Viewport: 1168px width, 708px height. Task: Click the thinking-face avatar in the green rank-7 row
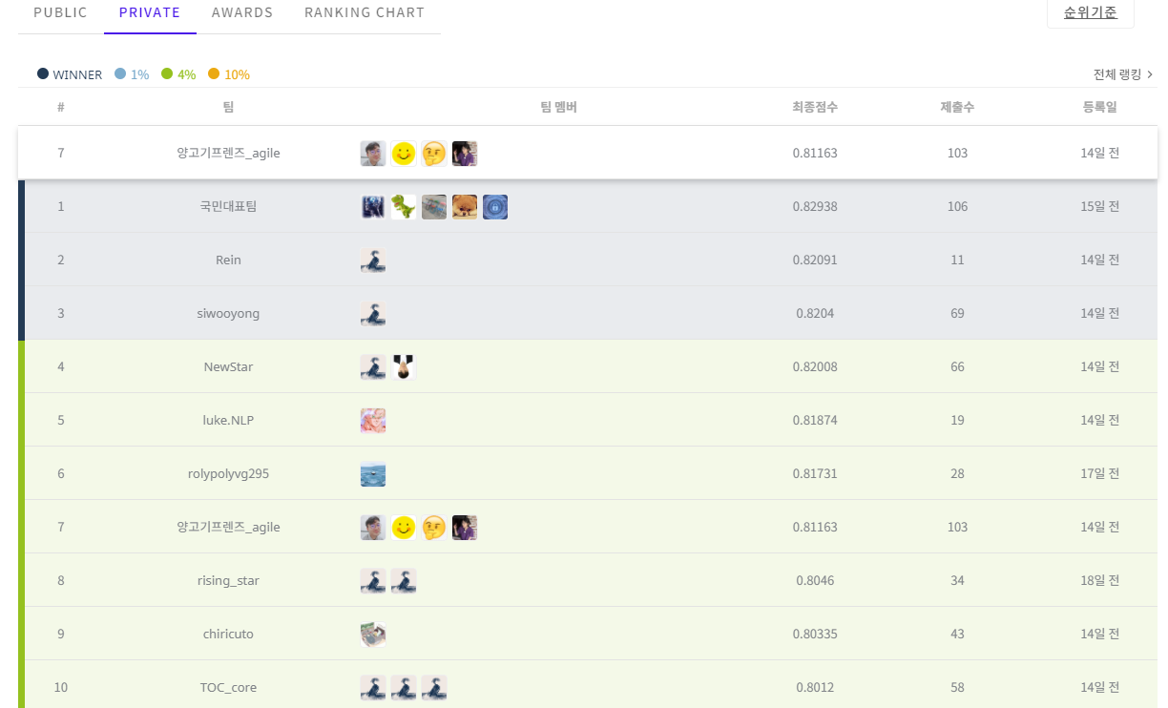(x=434, y=528)
